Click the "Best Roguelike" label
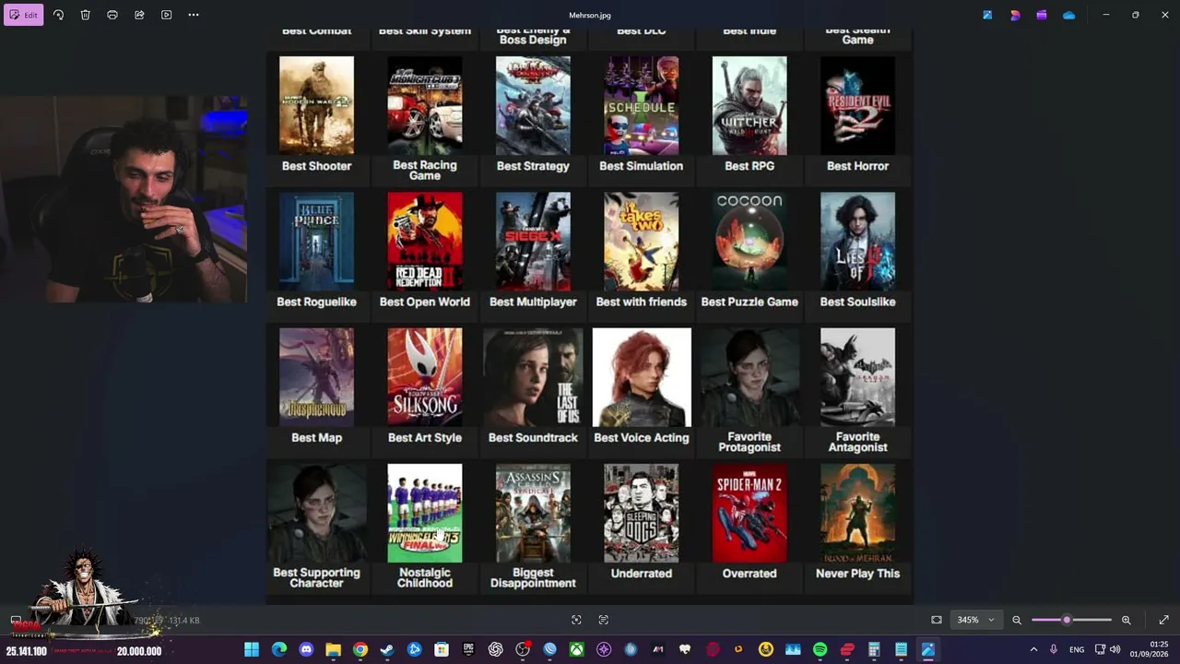Viewport: 1180px width, 664px height. 316,302
